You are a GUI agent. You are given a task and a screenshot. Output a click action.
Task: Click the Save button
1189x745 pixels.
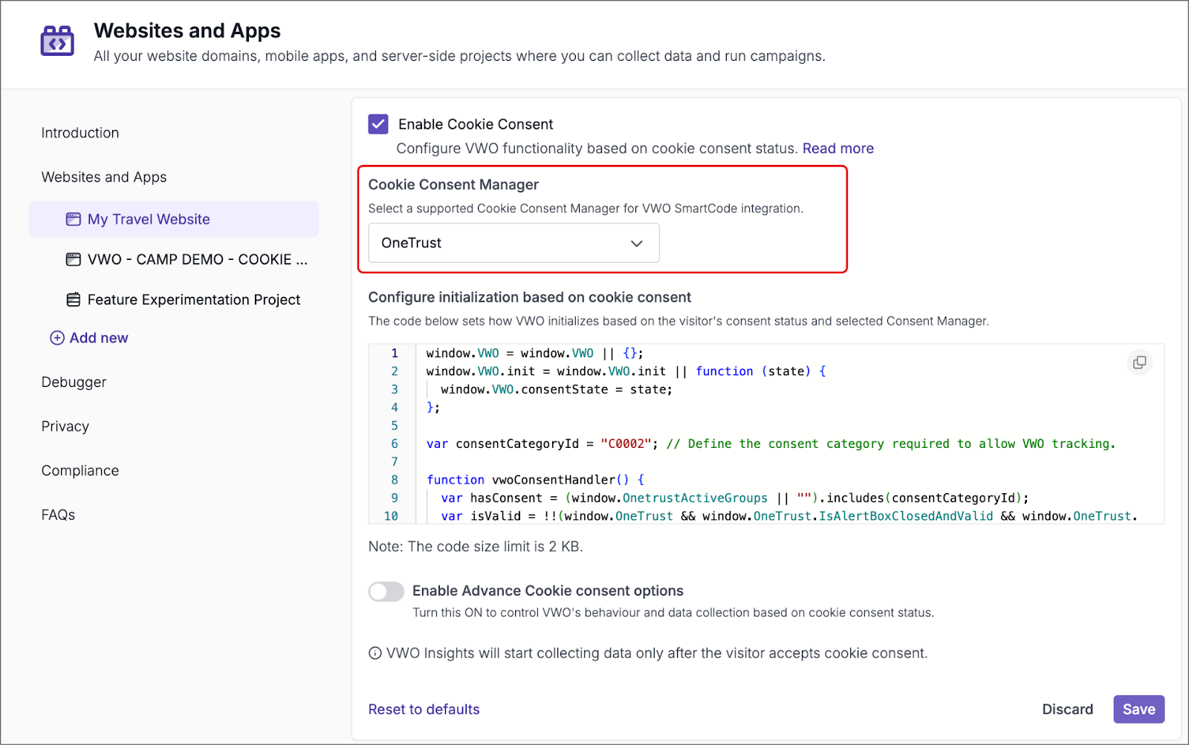[1138, 709]
